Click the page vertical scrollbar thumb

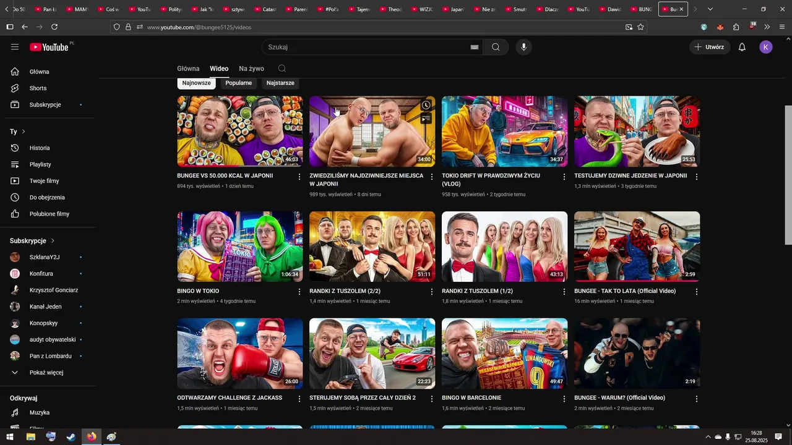pyautogui.click(x=788, y=175)
